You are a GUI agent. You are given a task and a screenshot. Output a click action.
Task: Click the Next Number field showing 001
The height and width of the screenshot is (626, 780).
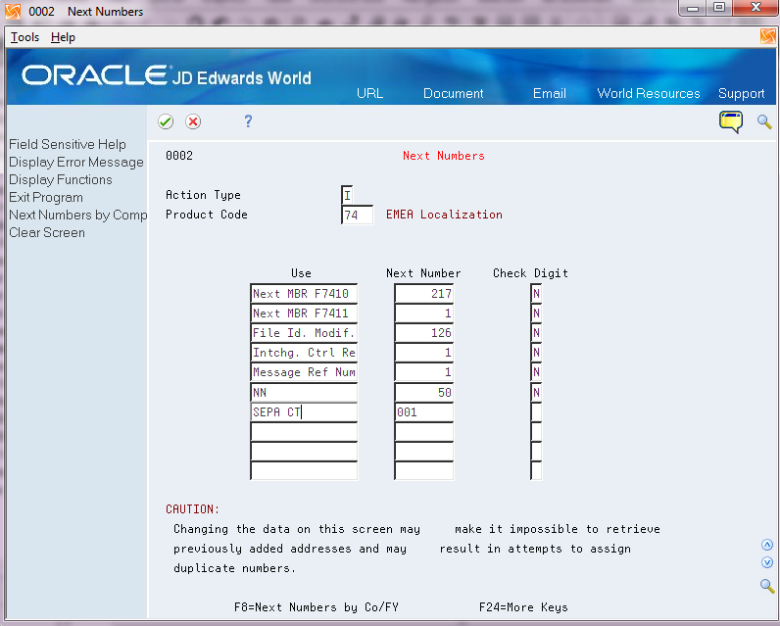(424, 412)
